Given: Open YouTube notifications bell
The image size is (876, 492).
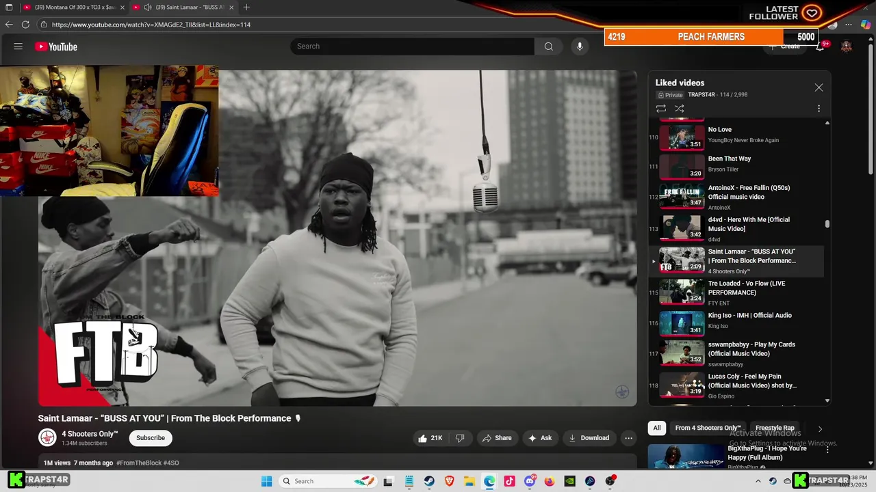Looking at the screenshot, I should tap(820, 46).
